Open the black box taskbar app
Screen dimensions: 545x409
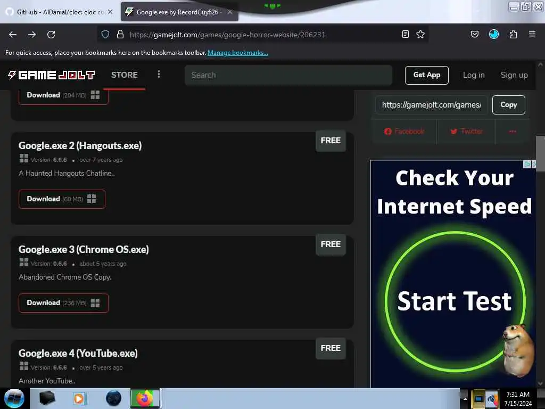click(47, 398)
